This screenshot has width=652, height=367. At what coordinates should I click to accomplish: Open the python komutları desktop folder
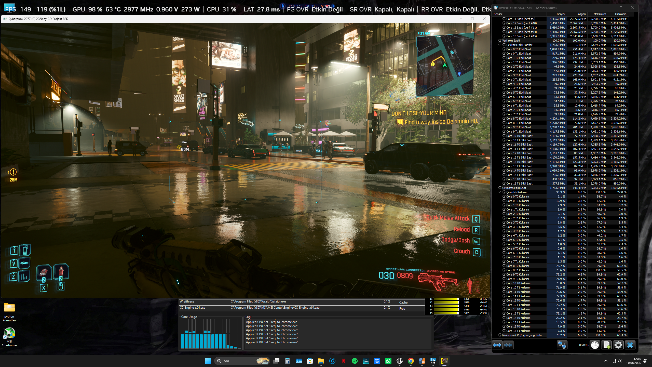[9, 312]
